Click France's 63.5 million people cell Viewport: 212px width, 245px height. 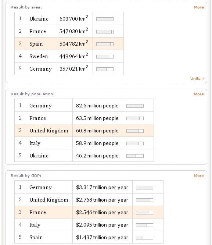97,118
